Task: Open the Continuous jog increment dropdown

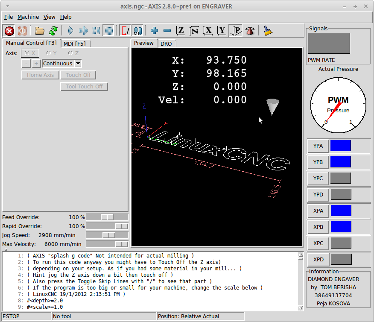Action: point(62,64)
